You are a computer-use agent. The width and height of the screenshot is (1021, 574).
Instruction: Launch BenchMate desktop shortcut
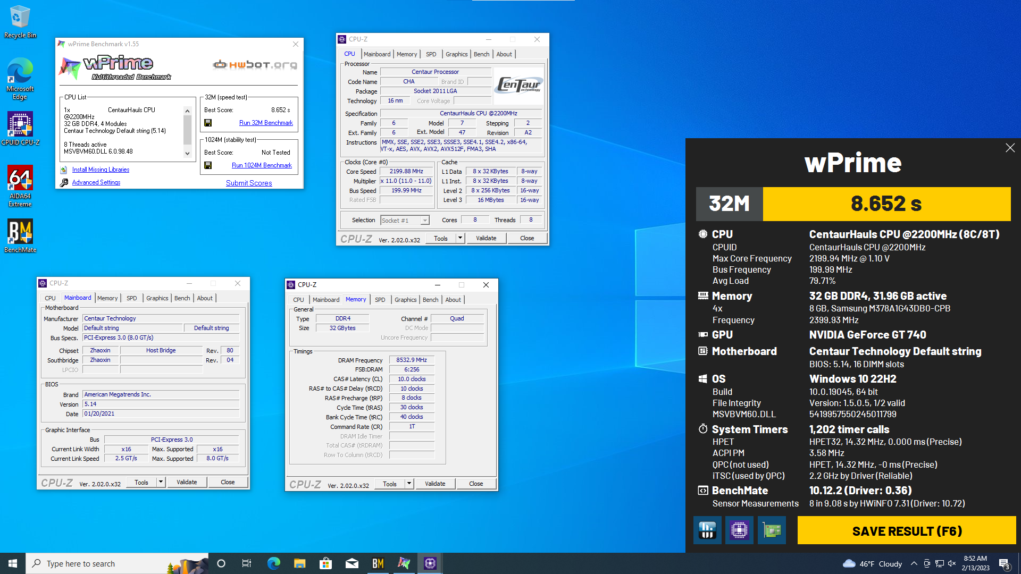[x=20, y=236]
